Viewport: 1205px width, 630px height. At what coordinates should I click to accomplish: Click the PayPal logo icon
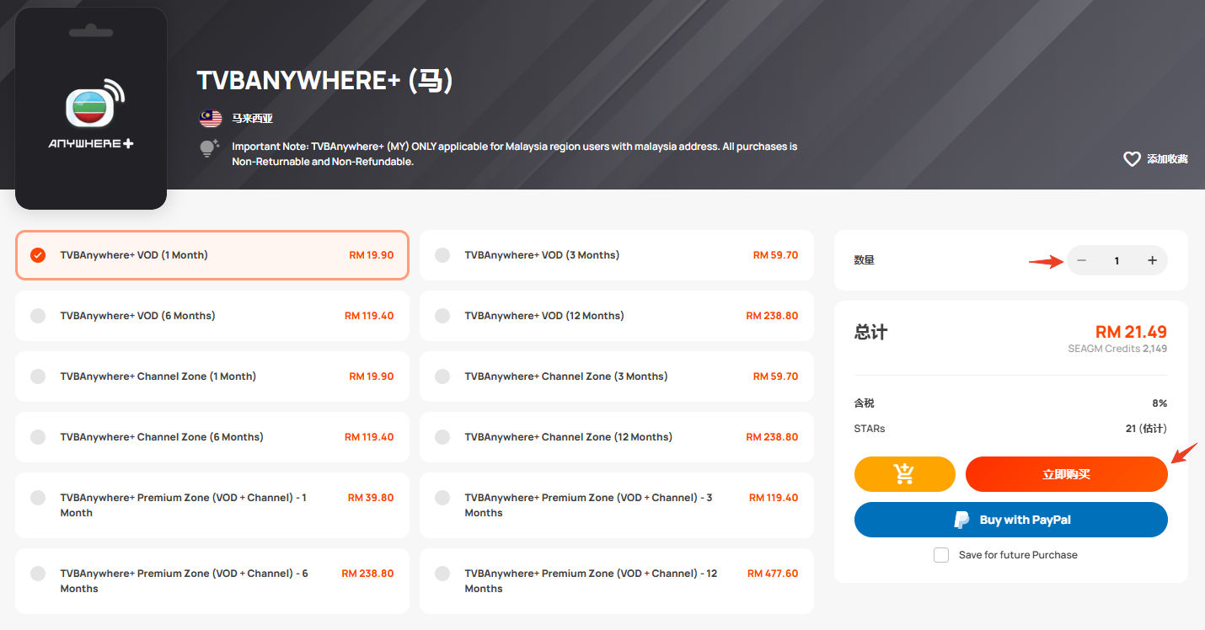961,520
